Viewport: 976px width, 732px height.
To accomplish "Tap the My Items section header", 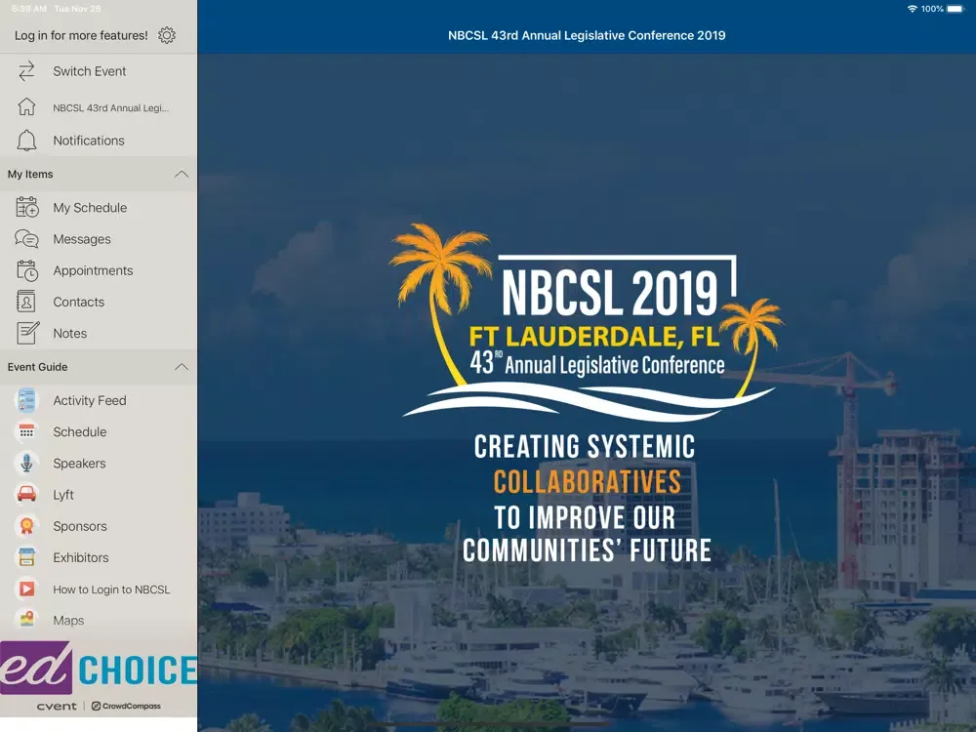I will [99, 174].
